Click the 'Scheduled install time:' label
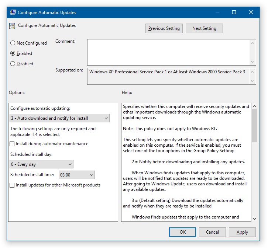The height and width of the screenshot is (248, 268). (32, 175)
